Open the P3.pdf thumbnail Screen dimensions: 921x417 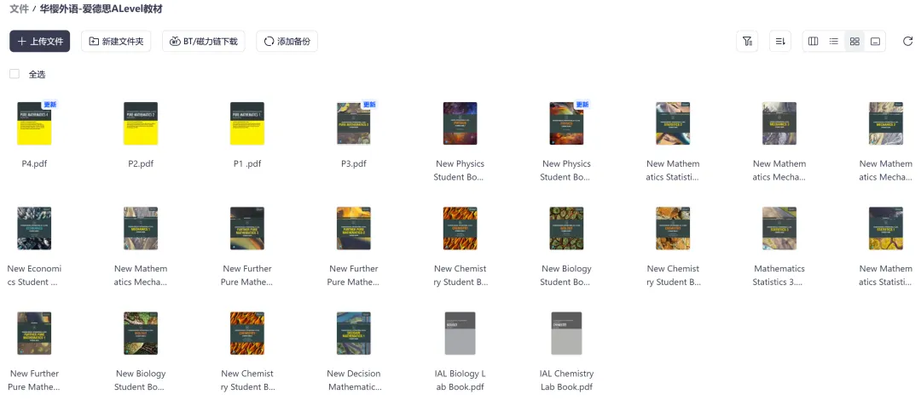354,123
